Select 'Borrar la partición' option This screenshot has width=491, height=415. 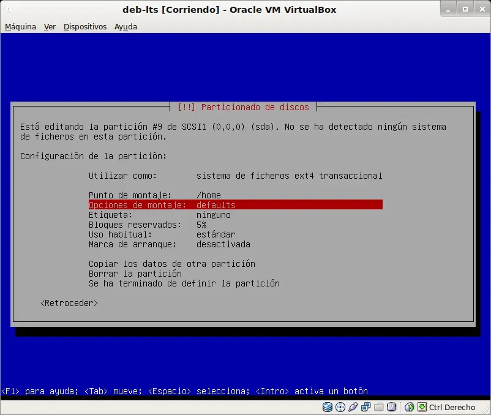[x=135, y=274]
